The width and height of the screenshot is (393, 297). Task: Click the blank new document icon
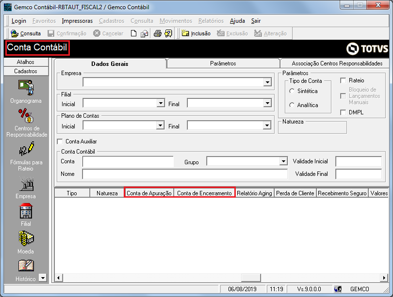pos(133,33)
